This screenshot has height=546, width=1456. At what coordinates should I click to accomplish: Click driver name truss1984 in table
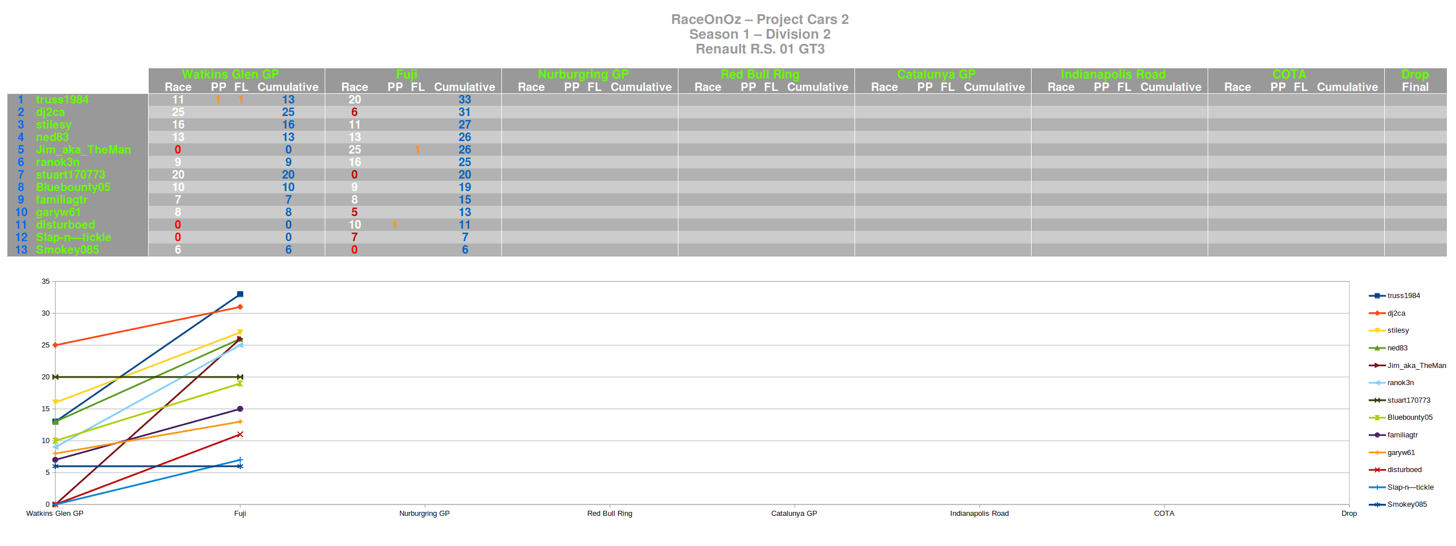(x=62, y=100)
